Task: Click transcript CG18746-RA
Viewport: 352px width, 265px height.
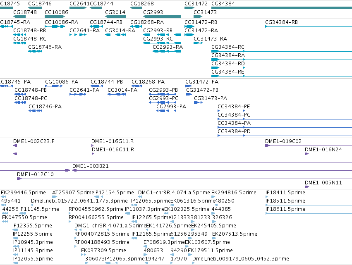Action: click(x=35, y=51)
